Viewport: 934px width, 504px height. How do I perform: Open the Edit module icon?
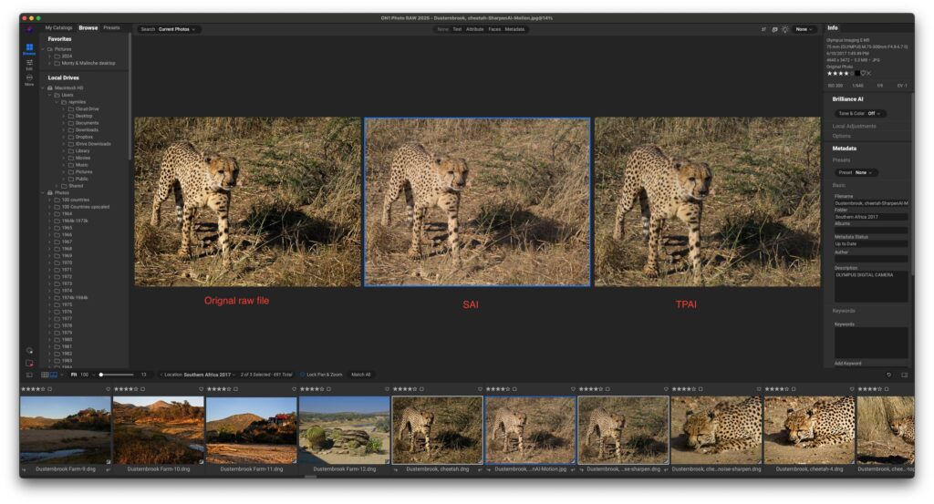[29, 63]
